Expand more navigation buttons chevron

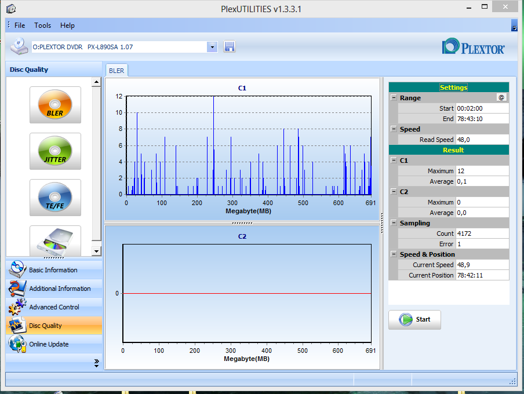coord(97,363)
